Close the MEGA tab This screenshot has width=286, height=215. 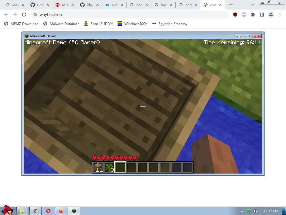point(73,5)
